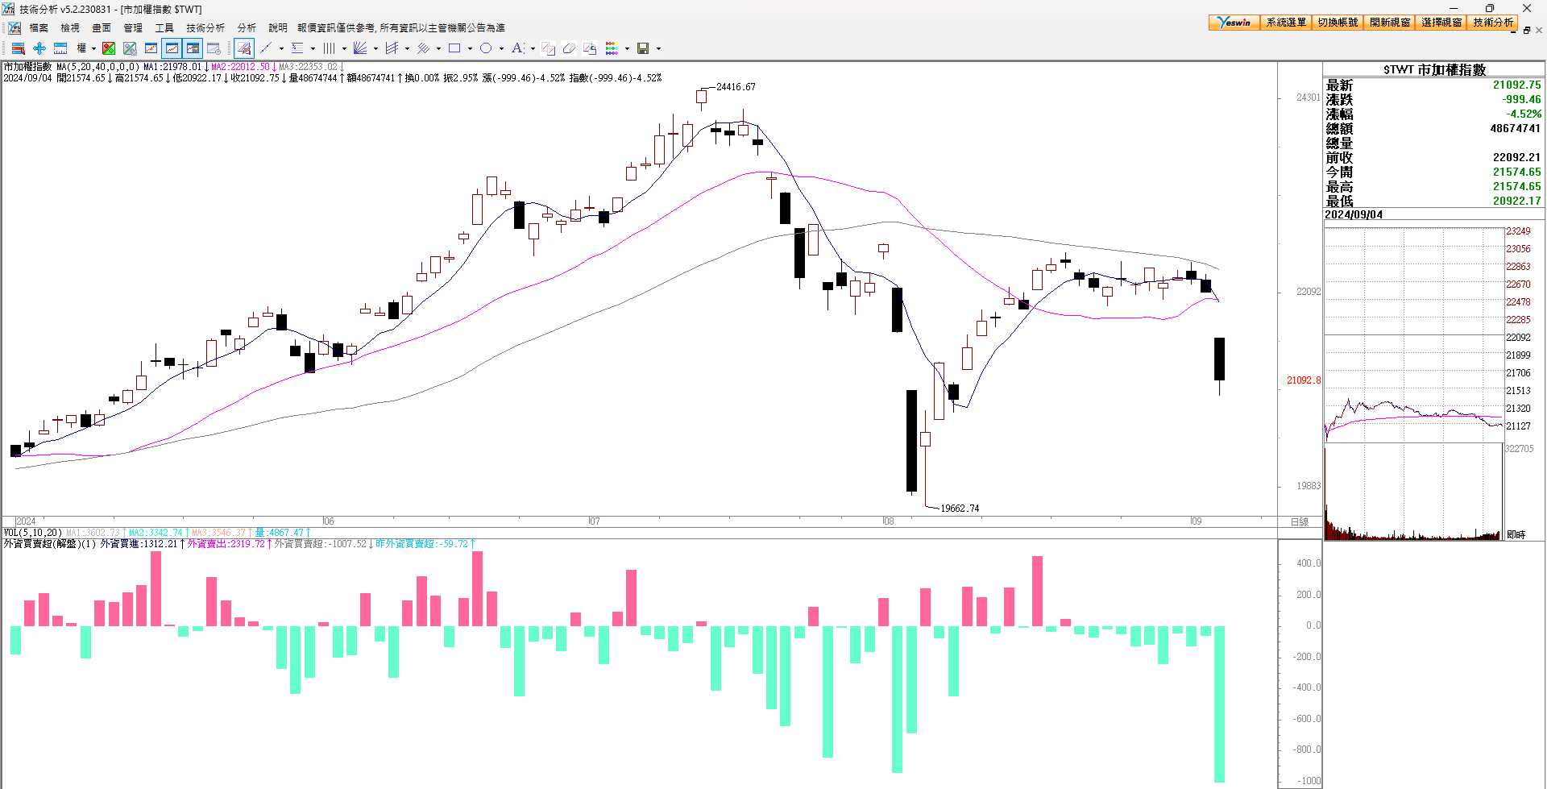Open the 分析 menu
The height and width of the screenshot is (789, 1547).
pos(247,28)
